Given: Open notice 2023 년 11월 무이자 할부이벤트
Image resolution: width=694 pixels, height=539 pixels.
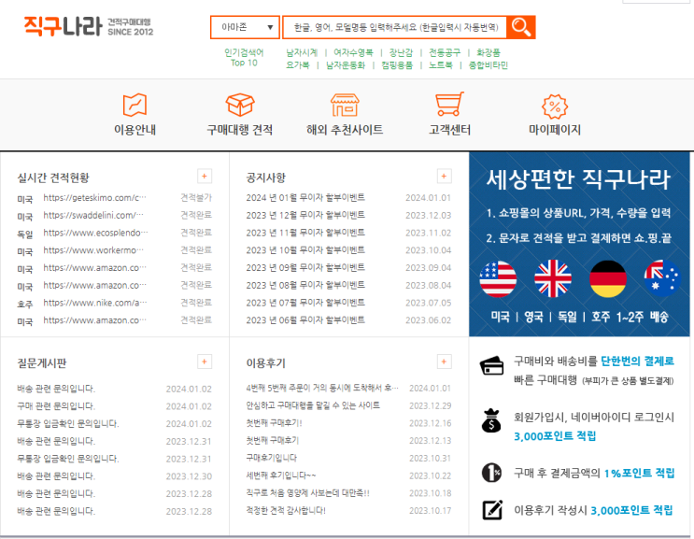Looking at the screenshot, I should tap(305, 233).
